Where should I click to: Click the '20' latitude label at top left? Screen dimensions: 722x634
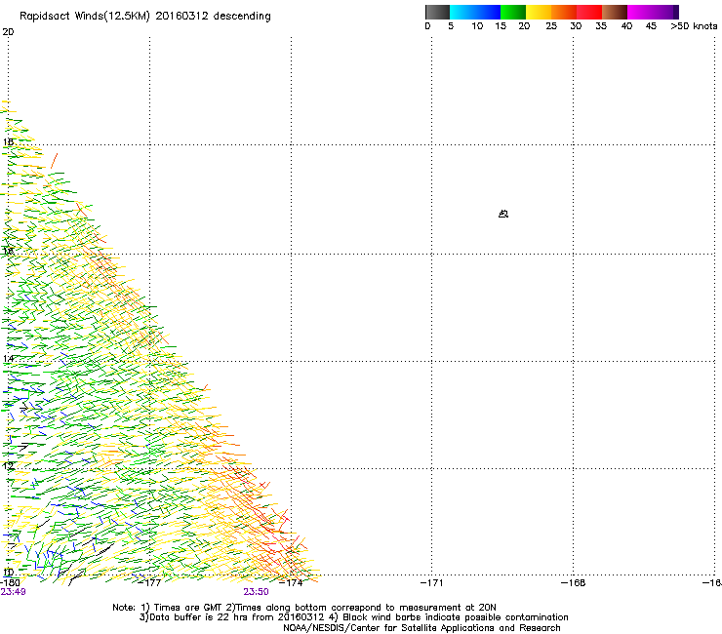click(x=8, y=32)
